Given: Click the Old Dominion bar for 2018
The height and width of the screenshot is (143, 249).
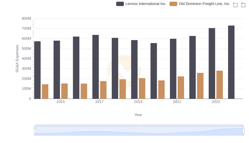Looking at the screenshot, I should tap(123, 89).
